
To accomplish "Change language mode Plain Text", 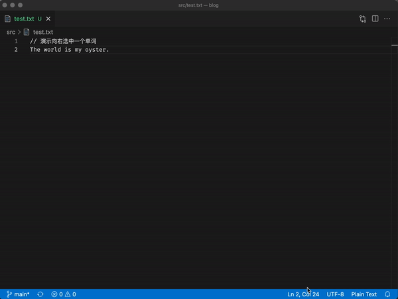I will coord(364,294).
